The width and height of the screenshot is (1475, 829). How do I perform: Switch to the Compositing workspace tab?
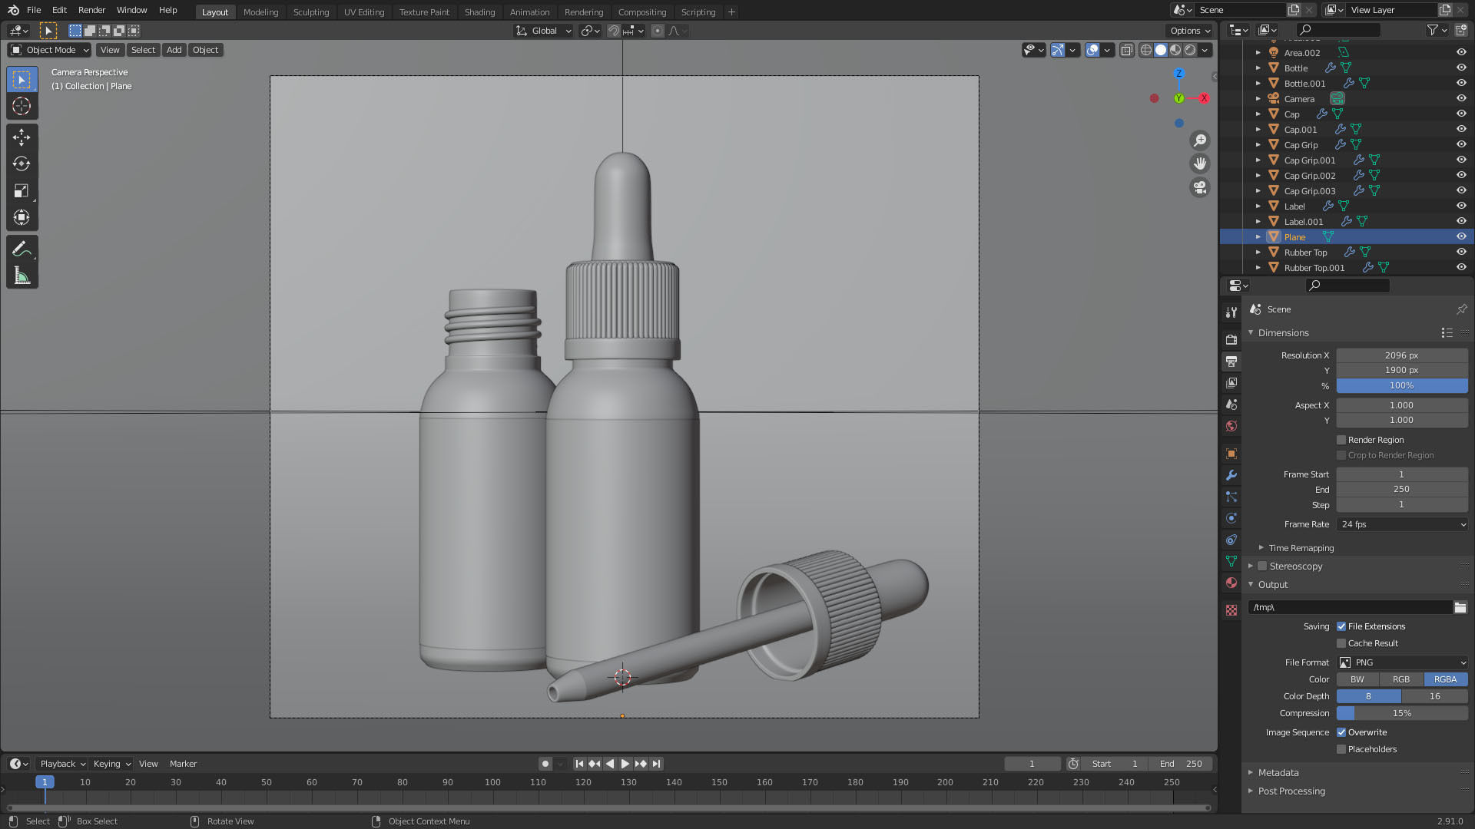coord(641,12)
